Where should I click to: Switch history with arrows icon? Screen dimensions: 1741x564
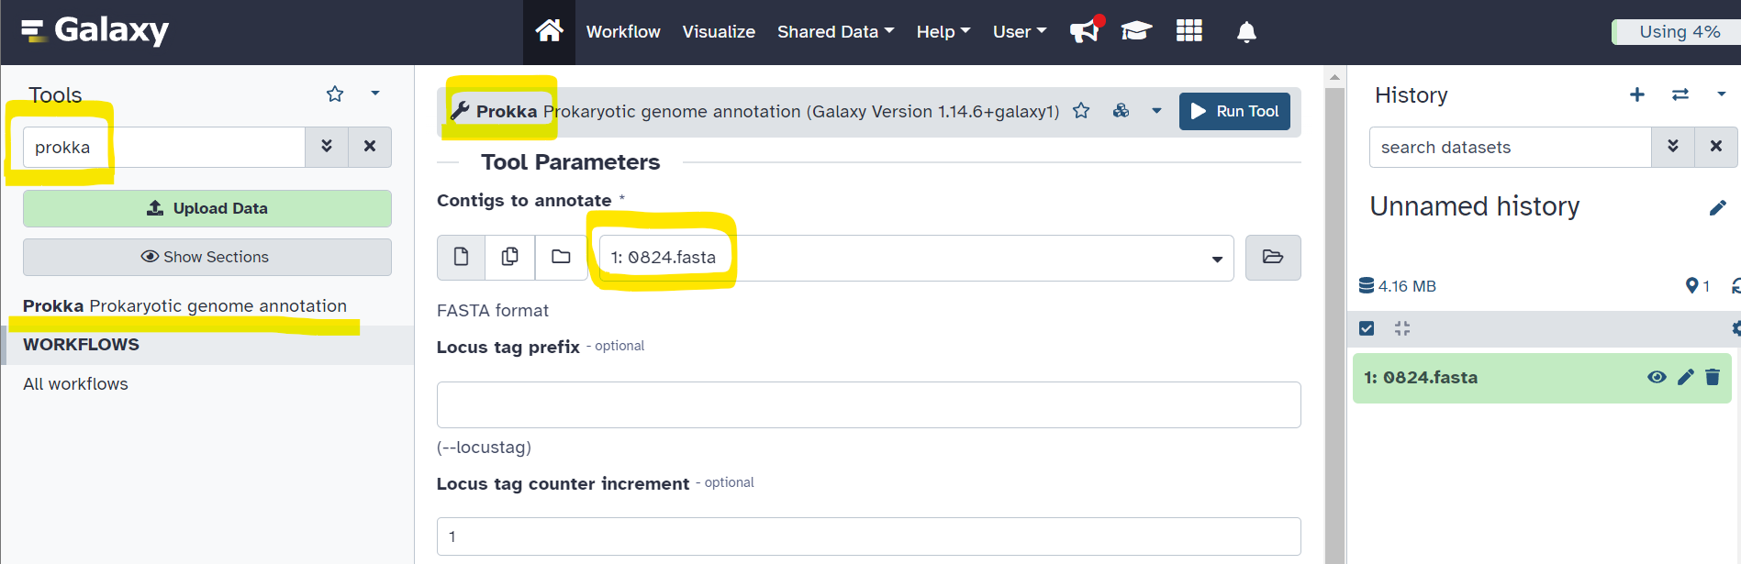pyautogui.click(x=1680, y=94)
